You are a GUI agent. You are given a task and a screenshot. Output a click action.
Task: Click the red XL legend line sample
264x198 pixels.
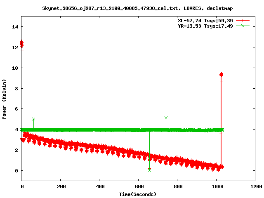[x=243, y=21]
